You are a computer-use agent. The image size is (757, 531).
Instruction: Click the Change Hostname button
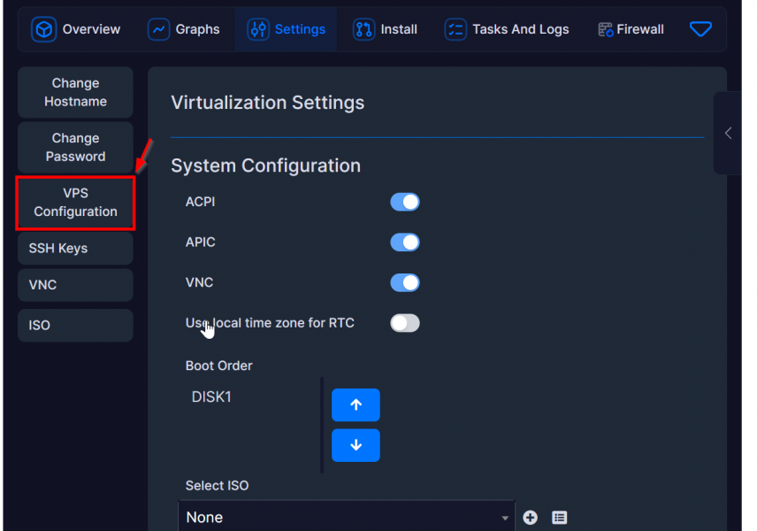click(75, 92)
